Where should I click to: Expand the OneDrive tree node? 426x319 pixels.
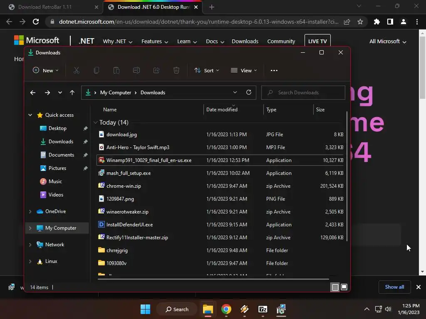(x=30, y=211)
